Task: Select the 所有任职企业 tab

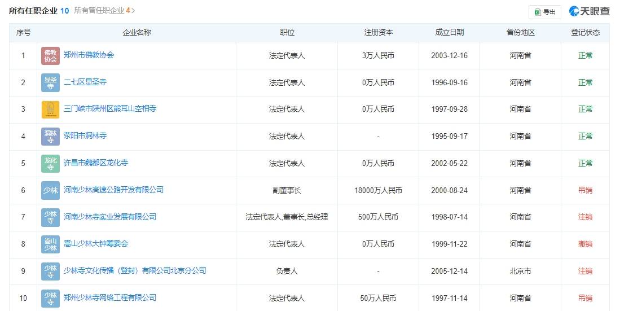Action: pyautogui.click(x=33, y=11)
